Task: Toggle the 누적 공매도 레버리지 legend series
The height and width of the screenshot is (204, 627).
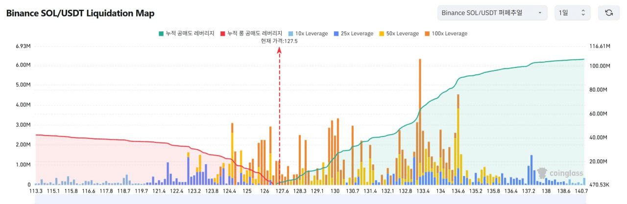Action: click(x=187, y=33)
